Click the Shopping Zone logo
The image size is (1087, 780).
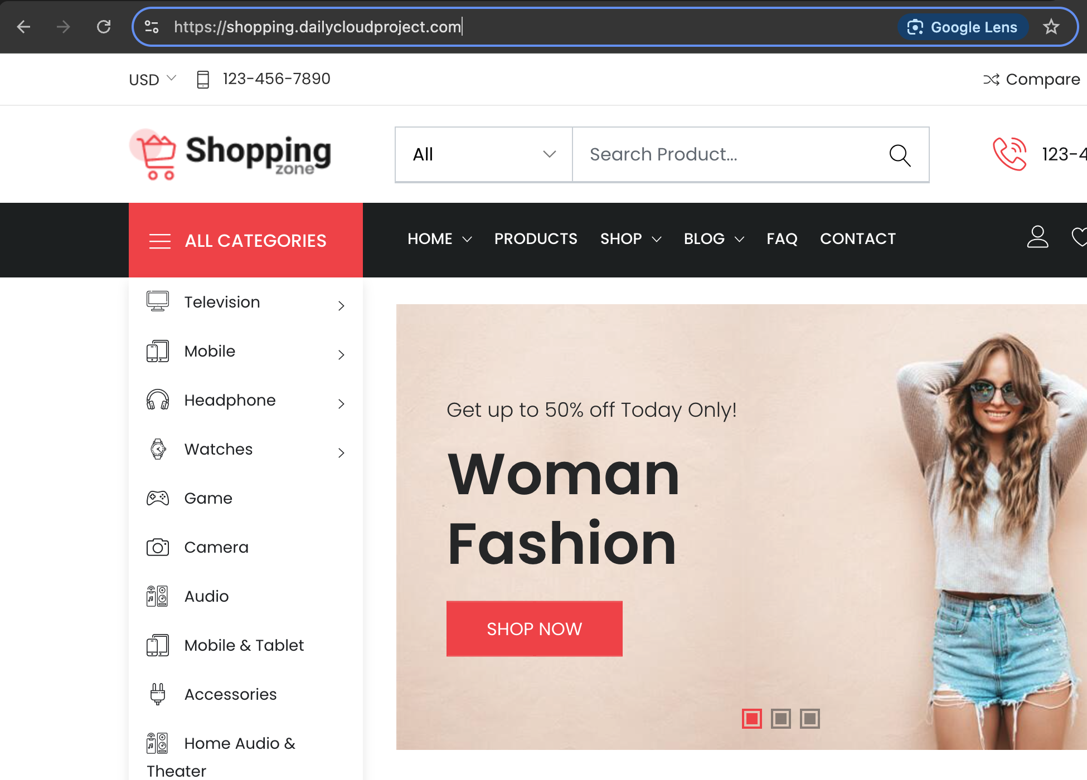pyautogui.click(x=230, y=154)
